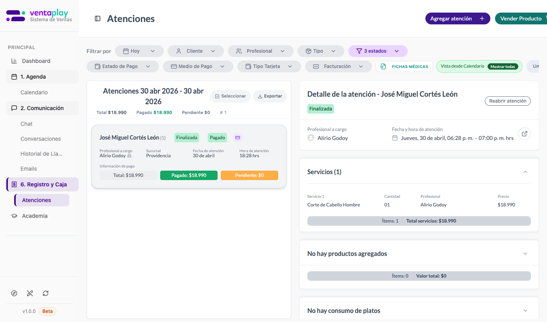Open the Profesional filter dropdown

click(x=261, y=51)
